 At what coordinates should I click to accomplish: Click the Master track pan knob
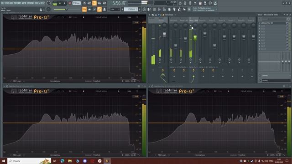(164, 26)
